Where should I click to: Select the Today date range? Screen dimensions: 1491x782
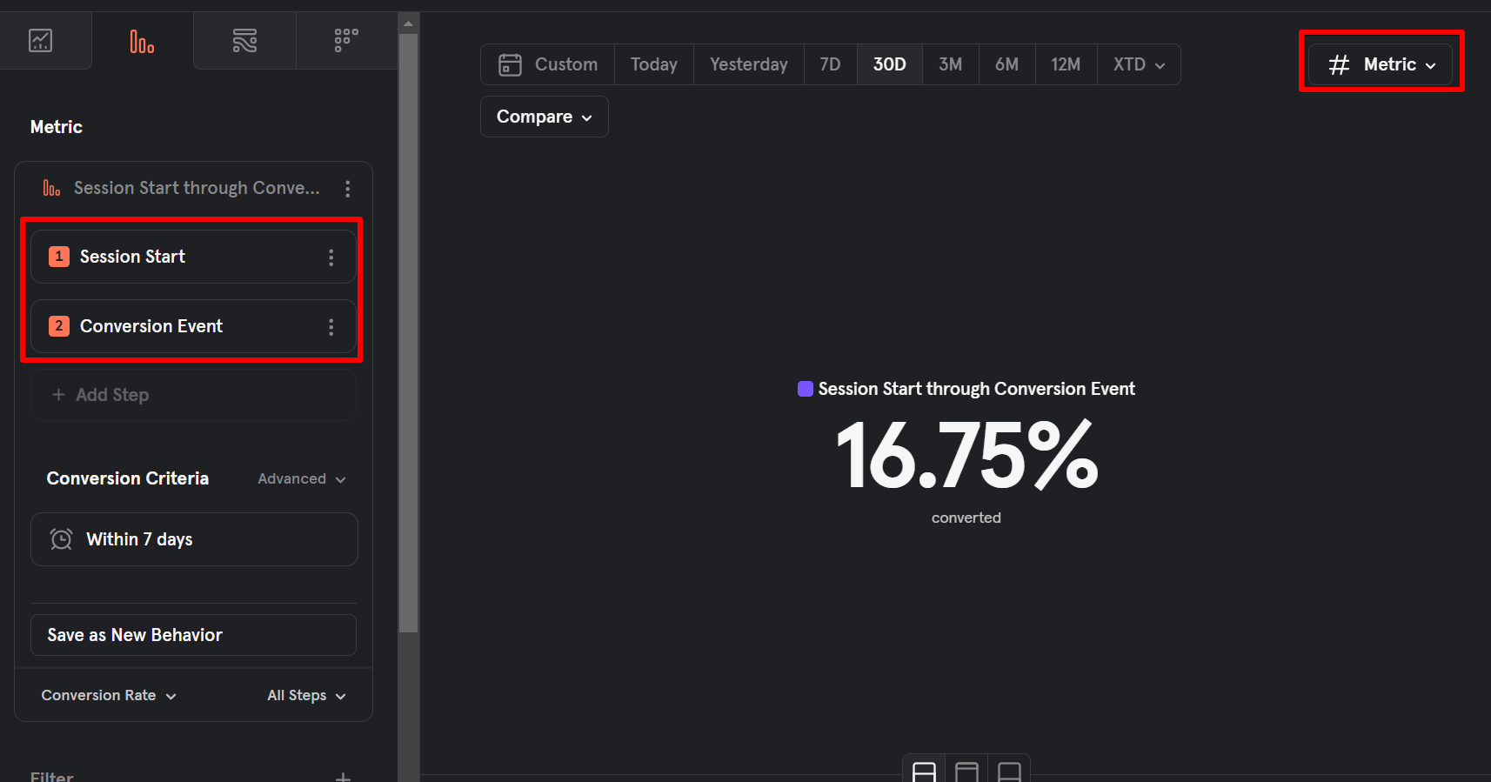(x=654, y=64)
